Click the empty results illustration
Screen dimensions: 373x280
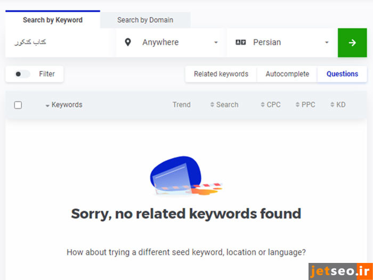[186, 175]
